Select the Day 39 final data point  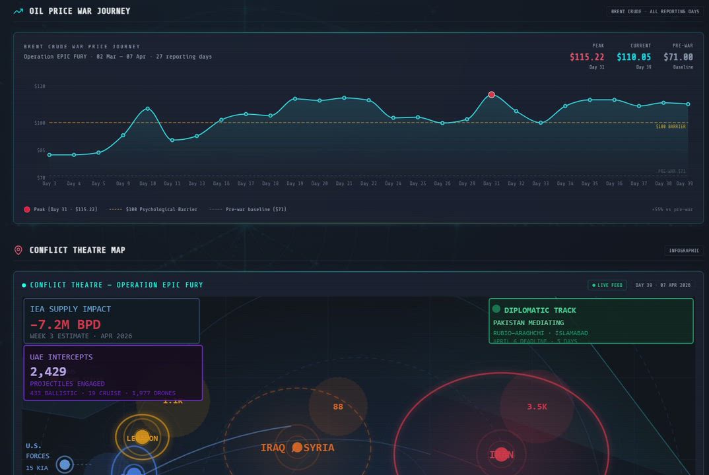688,104
